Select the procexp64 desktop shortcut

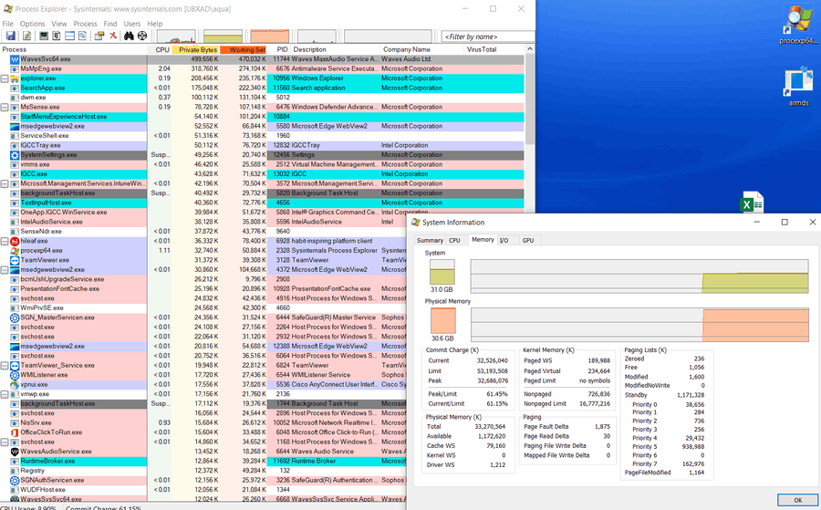pos(798,26)
